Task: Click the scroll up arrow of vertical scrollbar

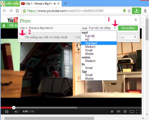Action: point(147,17)
